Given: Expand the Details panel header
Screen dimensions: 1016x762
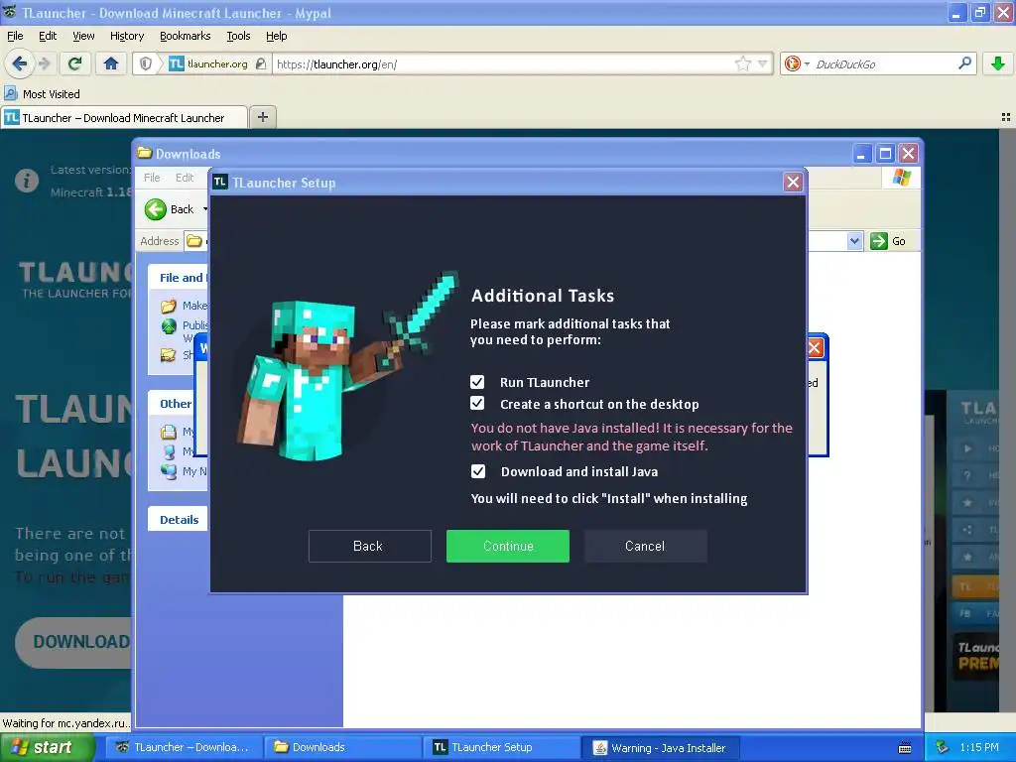Looking at the screenshot, I should point(179,520).
